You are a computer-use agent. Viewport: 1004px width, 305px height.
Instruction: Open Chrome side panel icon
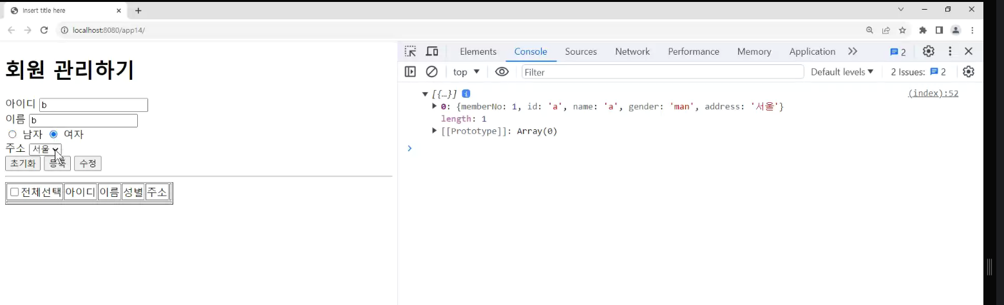pyautogui.click(x=939, y=30)
